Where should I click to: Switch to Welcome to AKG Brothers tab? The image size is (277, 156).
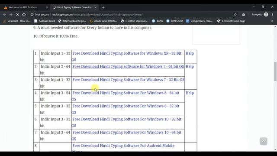click(x=23, y=7)
